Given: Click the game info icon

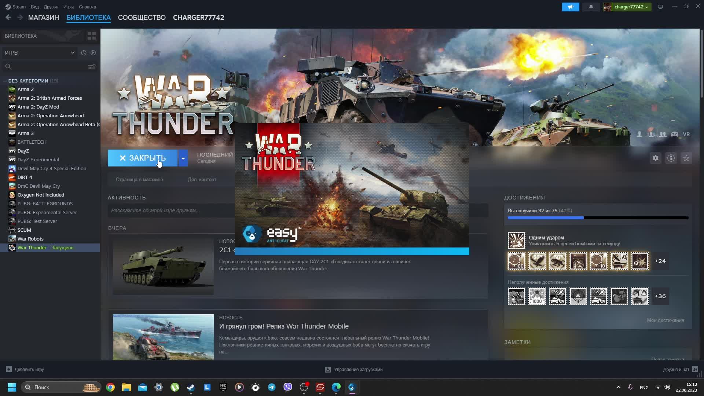Looking at the screenshot, I should click(671, 158).
